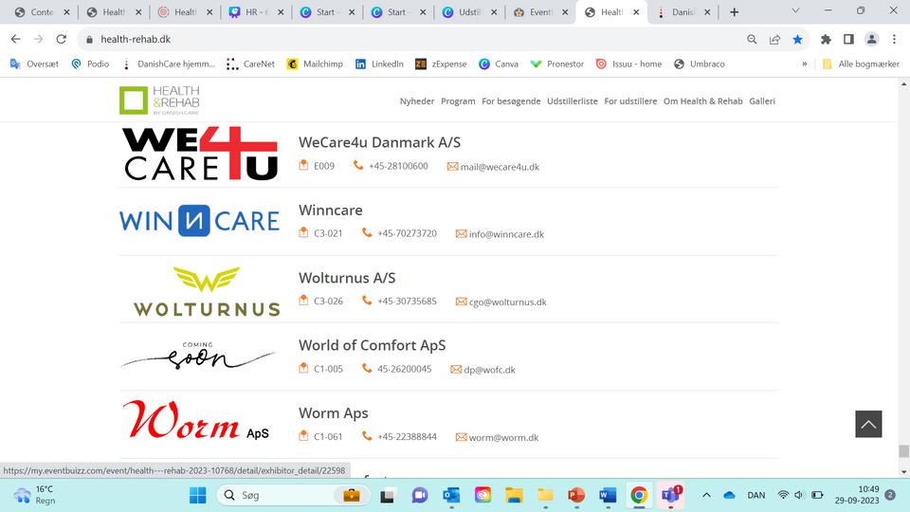Open the For udstillere menu item

coord(630,101)
